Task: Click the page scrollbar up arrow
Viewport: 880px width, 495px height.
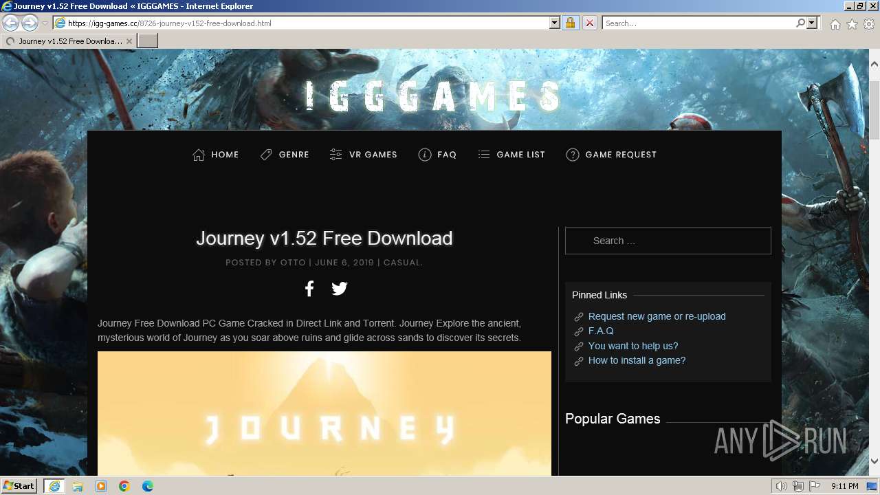Action: click(x=874, y=63)
